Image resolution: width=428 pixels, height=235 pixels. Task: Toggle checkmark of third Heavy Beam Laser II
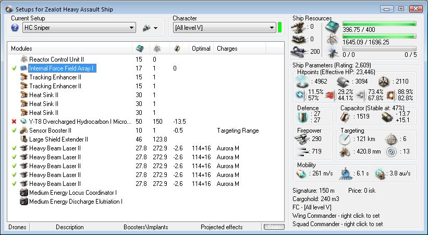(14, 166)
